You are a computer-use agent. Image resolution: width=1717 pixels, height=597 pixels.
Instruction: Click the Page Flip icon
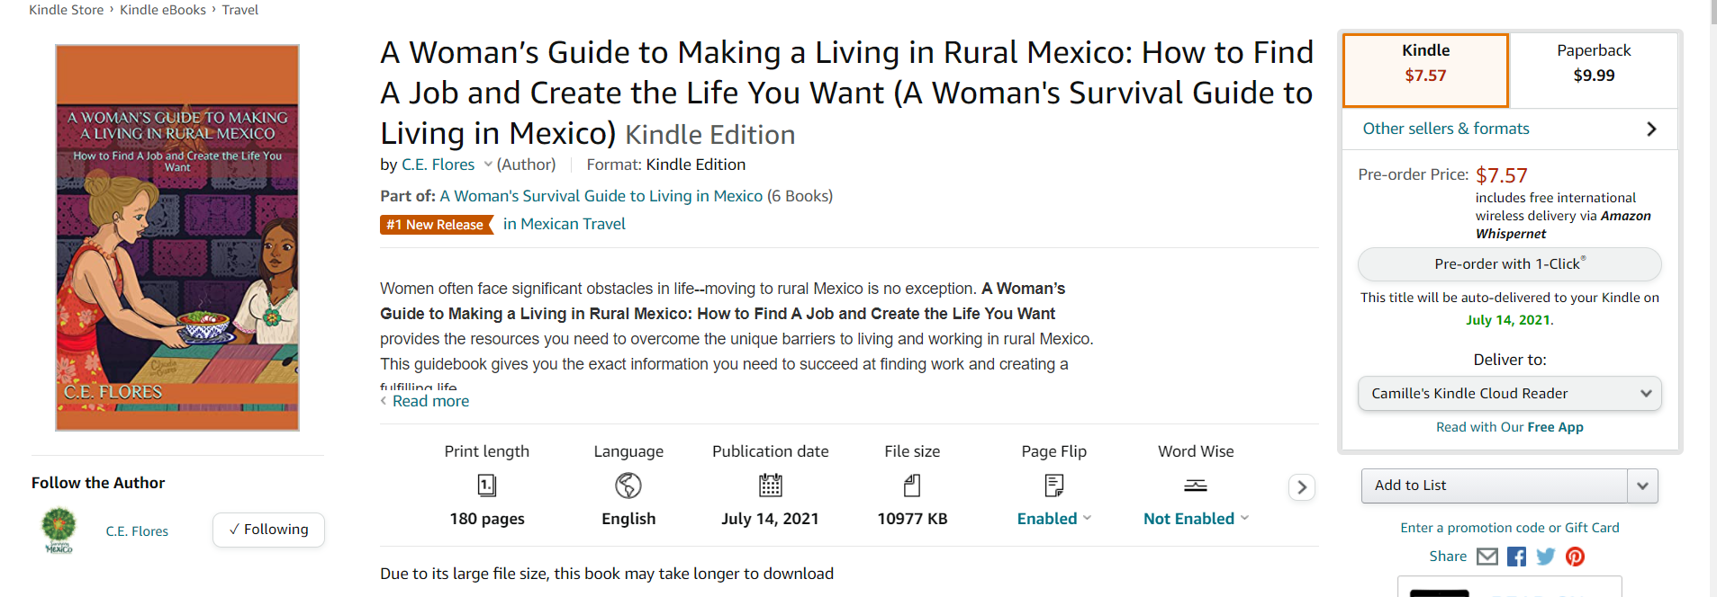tap(1054, 486)
